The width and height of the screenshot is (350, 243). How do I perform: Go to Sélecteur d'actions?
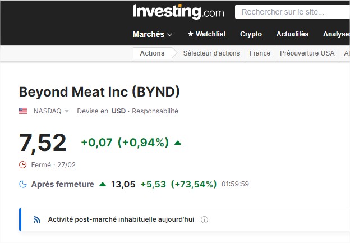(211, 53)
